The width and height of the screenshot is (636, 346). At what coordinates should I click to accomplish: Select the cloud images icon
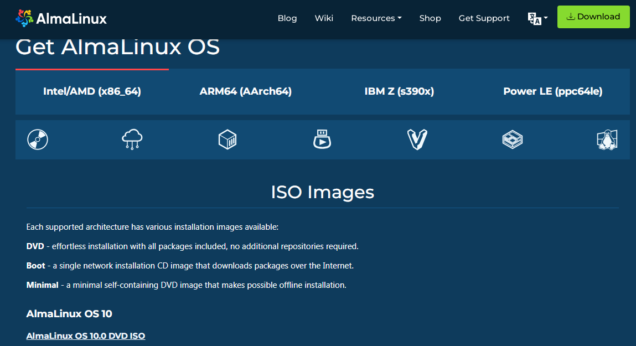(x=132, y=140)
